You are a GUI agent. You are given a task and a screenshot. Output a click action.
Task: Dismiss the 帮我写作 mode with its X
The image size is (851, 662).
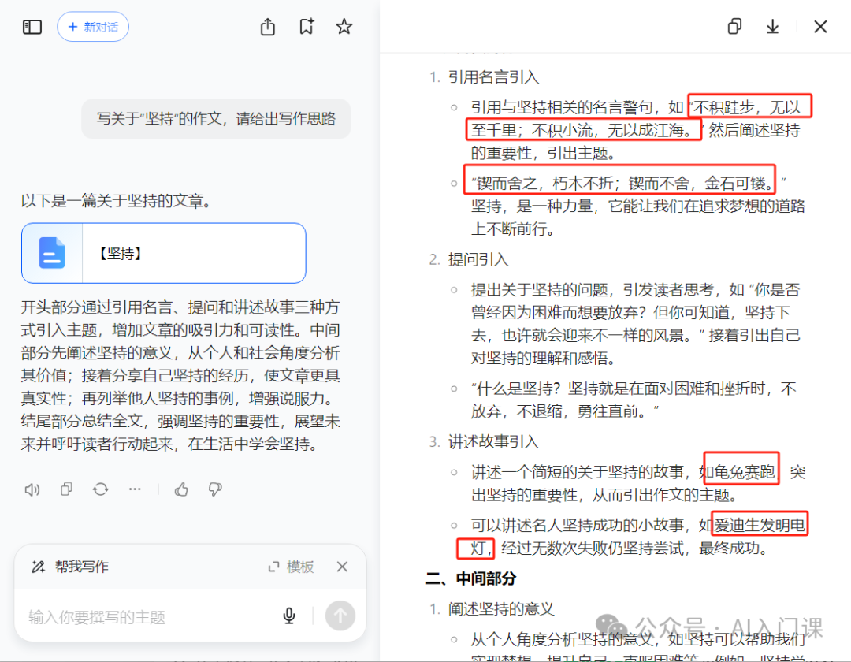[342, 567]
